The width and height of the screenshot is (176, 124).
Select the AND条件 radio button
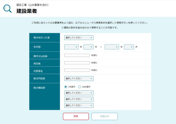(x=79, y=87)
